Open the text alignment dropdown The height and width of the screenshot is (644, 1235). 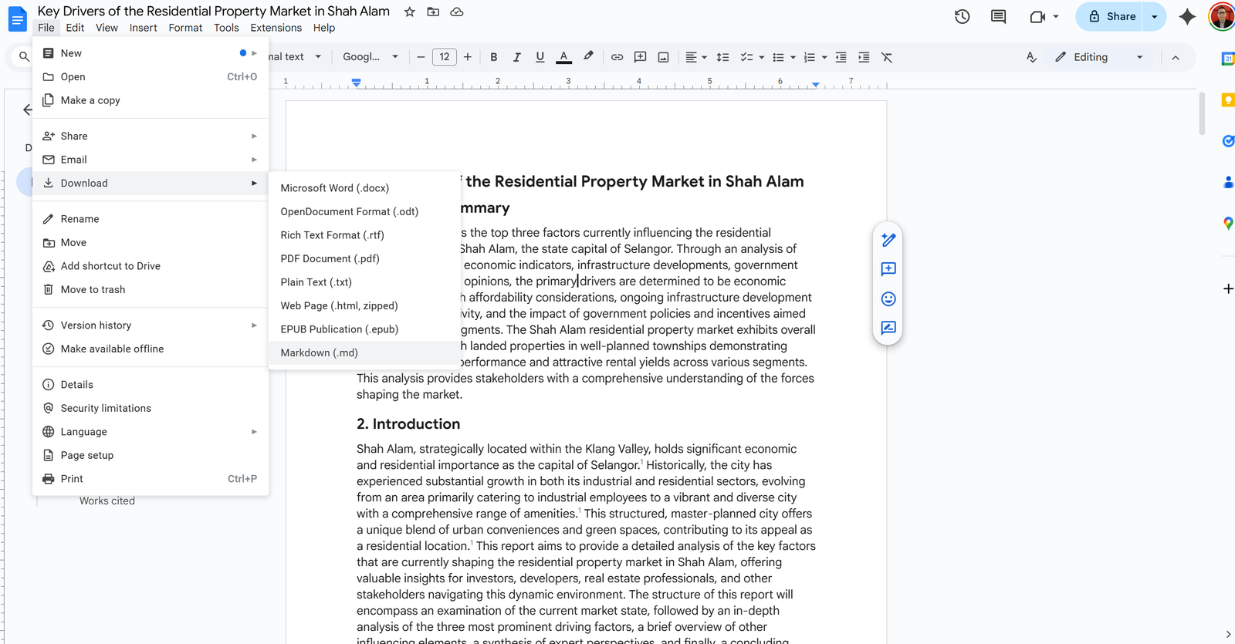[x=696, y=57]
